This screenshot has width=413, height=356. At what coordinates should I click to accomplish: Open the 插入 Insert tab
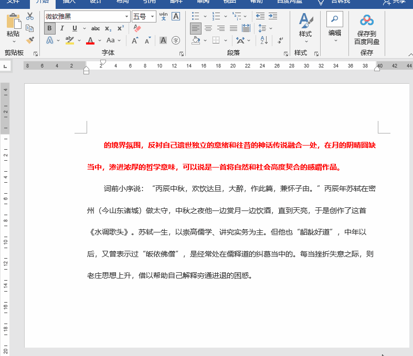click(69, 2)
